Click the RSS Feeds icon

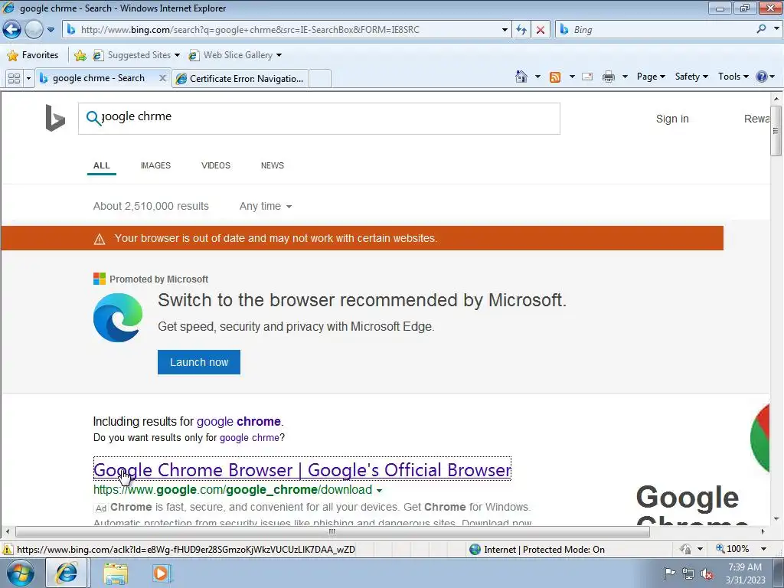pos(555,77)
